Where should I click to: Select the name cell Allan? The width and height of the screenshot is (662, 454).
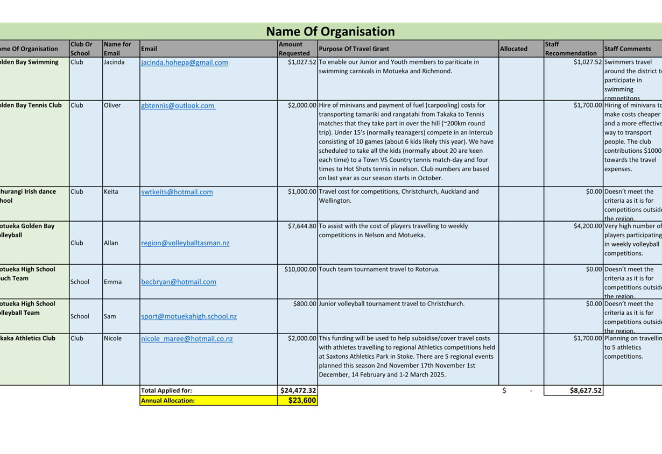[x=121, y=243]
